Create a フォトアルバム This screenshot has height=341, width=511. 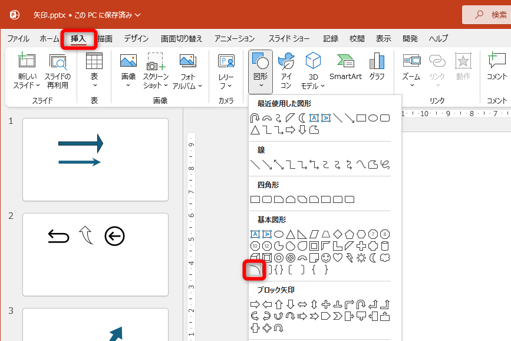tap(187, 70)
